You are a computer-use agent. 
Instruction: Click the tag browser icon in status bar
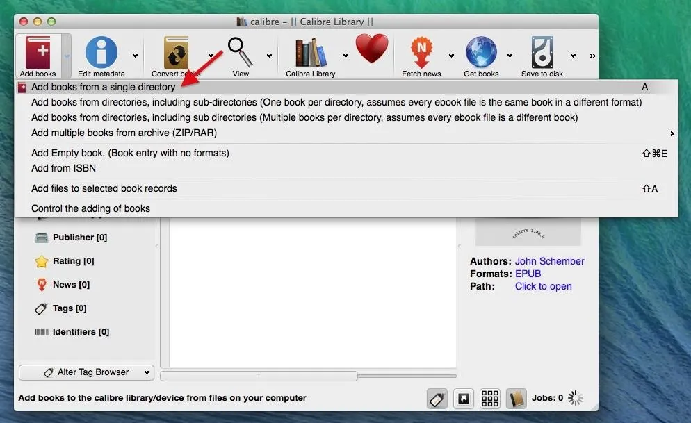pos(437,399)
